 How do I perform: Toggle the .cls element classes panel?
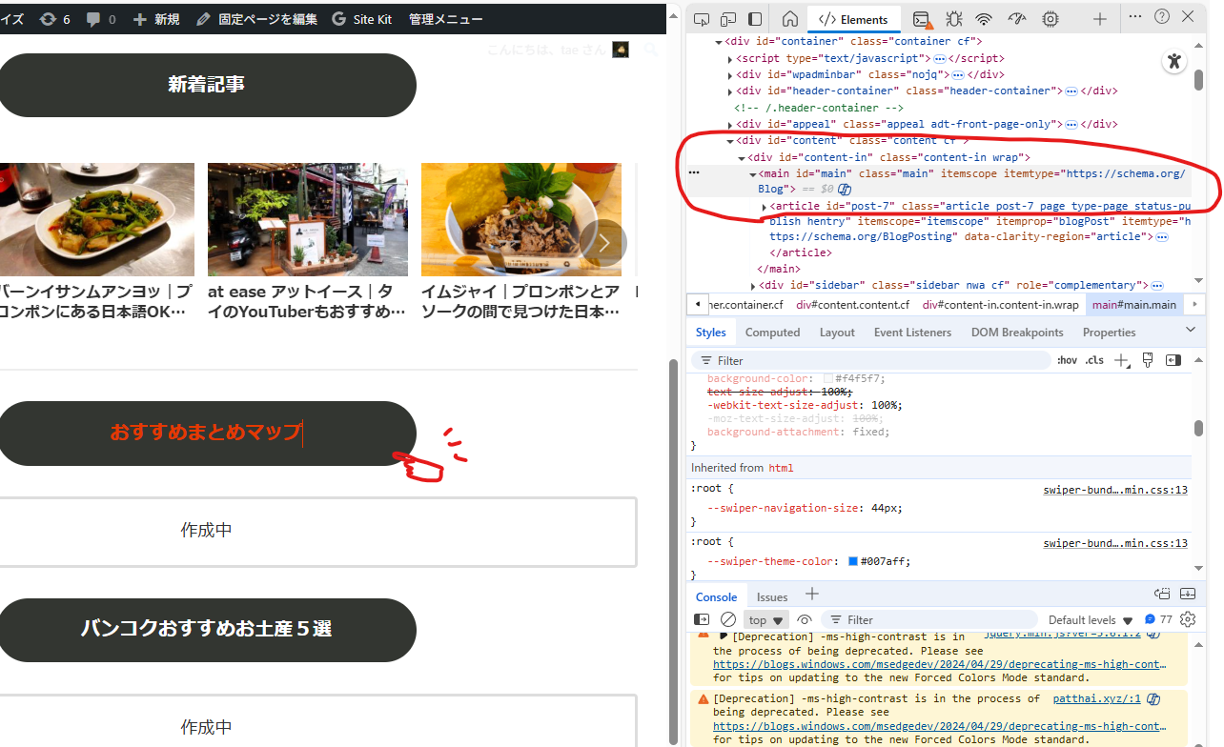(1094, 360)
